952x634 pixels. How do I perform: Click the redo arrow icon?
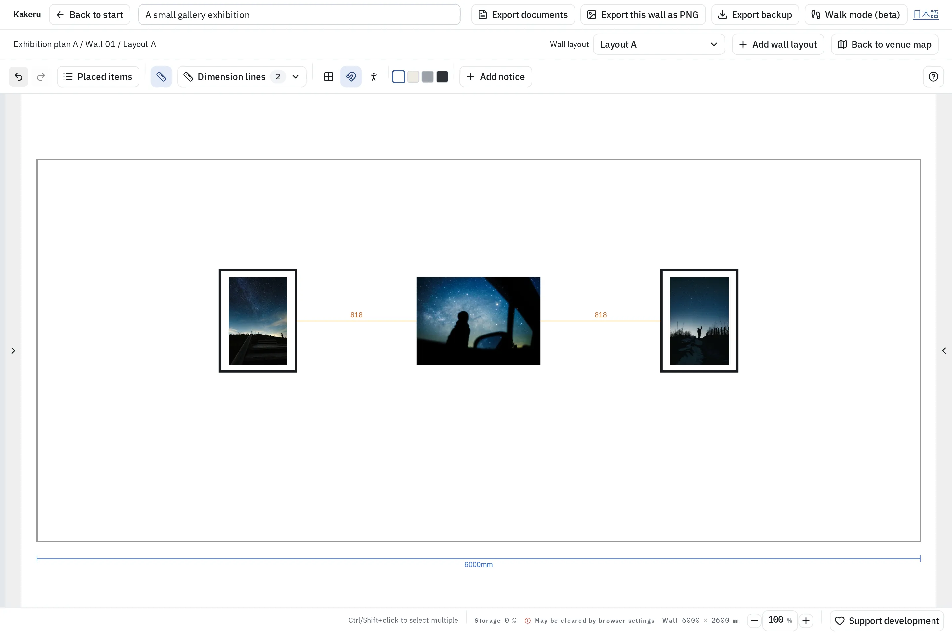[41, 76]
